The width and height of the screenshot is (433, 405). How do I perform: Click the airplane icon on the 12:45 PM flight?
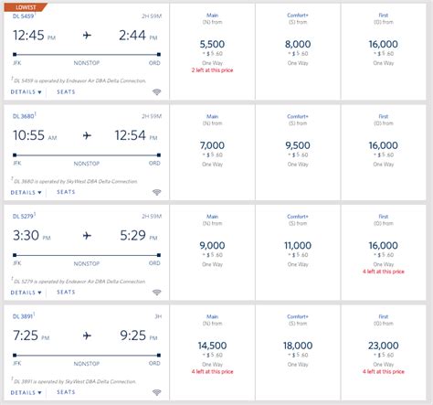click(87, 36)
